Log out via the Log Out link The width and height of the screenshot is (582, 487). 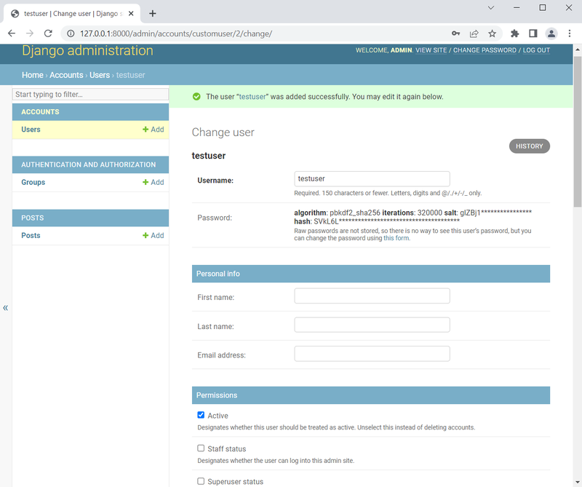(x=536, y=50)
